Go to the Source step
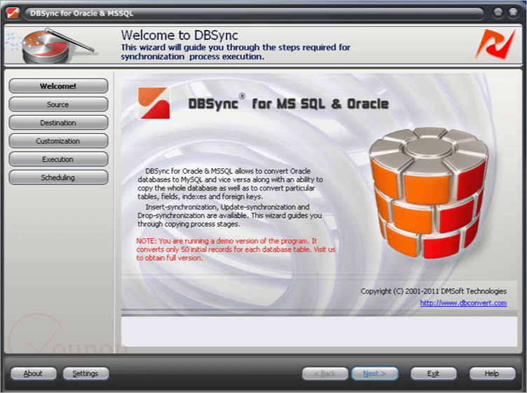 coord(58,104)
